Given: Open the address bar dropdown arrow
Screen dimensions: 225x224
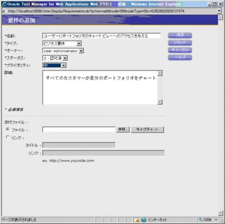Looking at the screenshot, I should 219,11.
